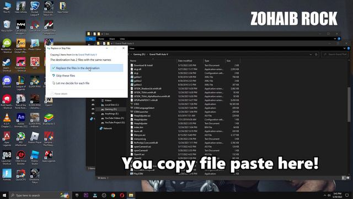
Task: Focus the taskbar Type here to search box
Action: [x=40, y=195]
